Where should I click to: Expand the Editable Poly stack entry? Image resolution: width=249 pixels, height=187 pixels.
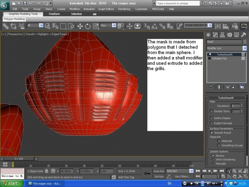(x=210, y=58)
